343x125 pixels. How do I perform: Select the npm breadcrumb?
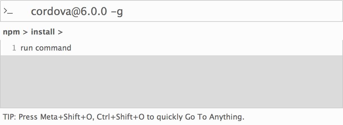click(x=11, y=32)
